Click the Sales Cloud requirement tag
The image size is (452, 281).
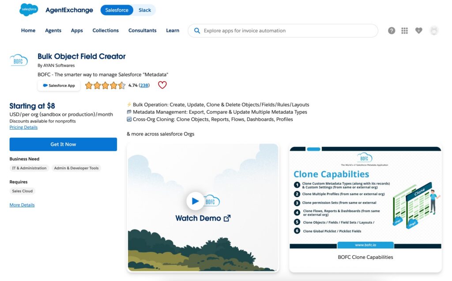click(x=22, y=191)
